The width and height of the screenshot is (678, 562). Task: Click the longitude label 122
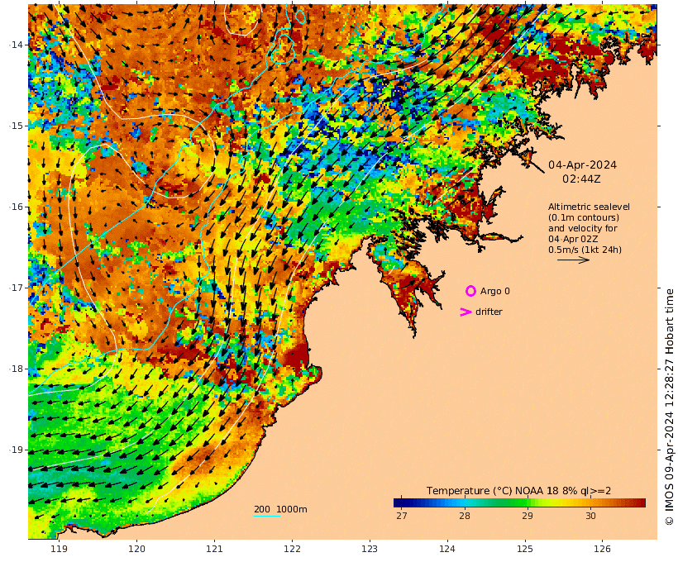click(293, 549)
